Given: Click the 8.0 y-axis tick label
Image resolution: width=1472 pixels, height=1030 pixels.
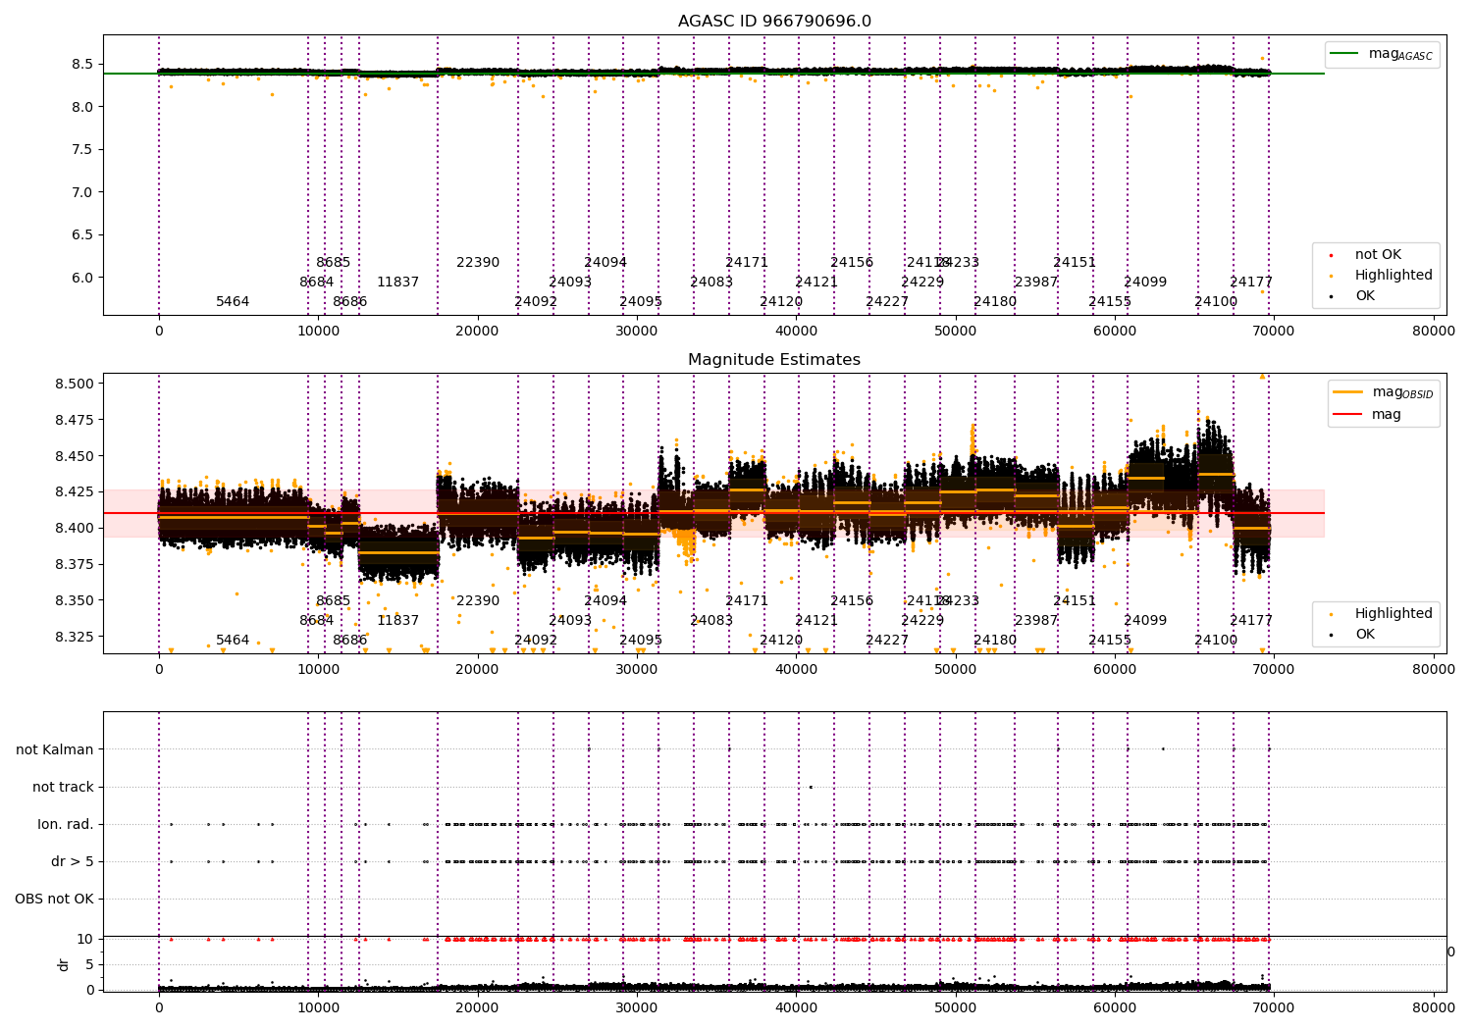Looking at the screenshot, I should click(82, 107).
